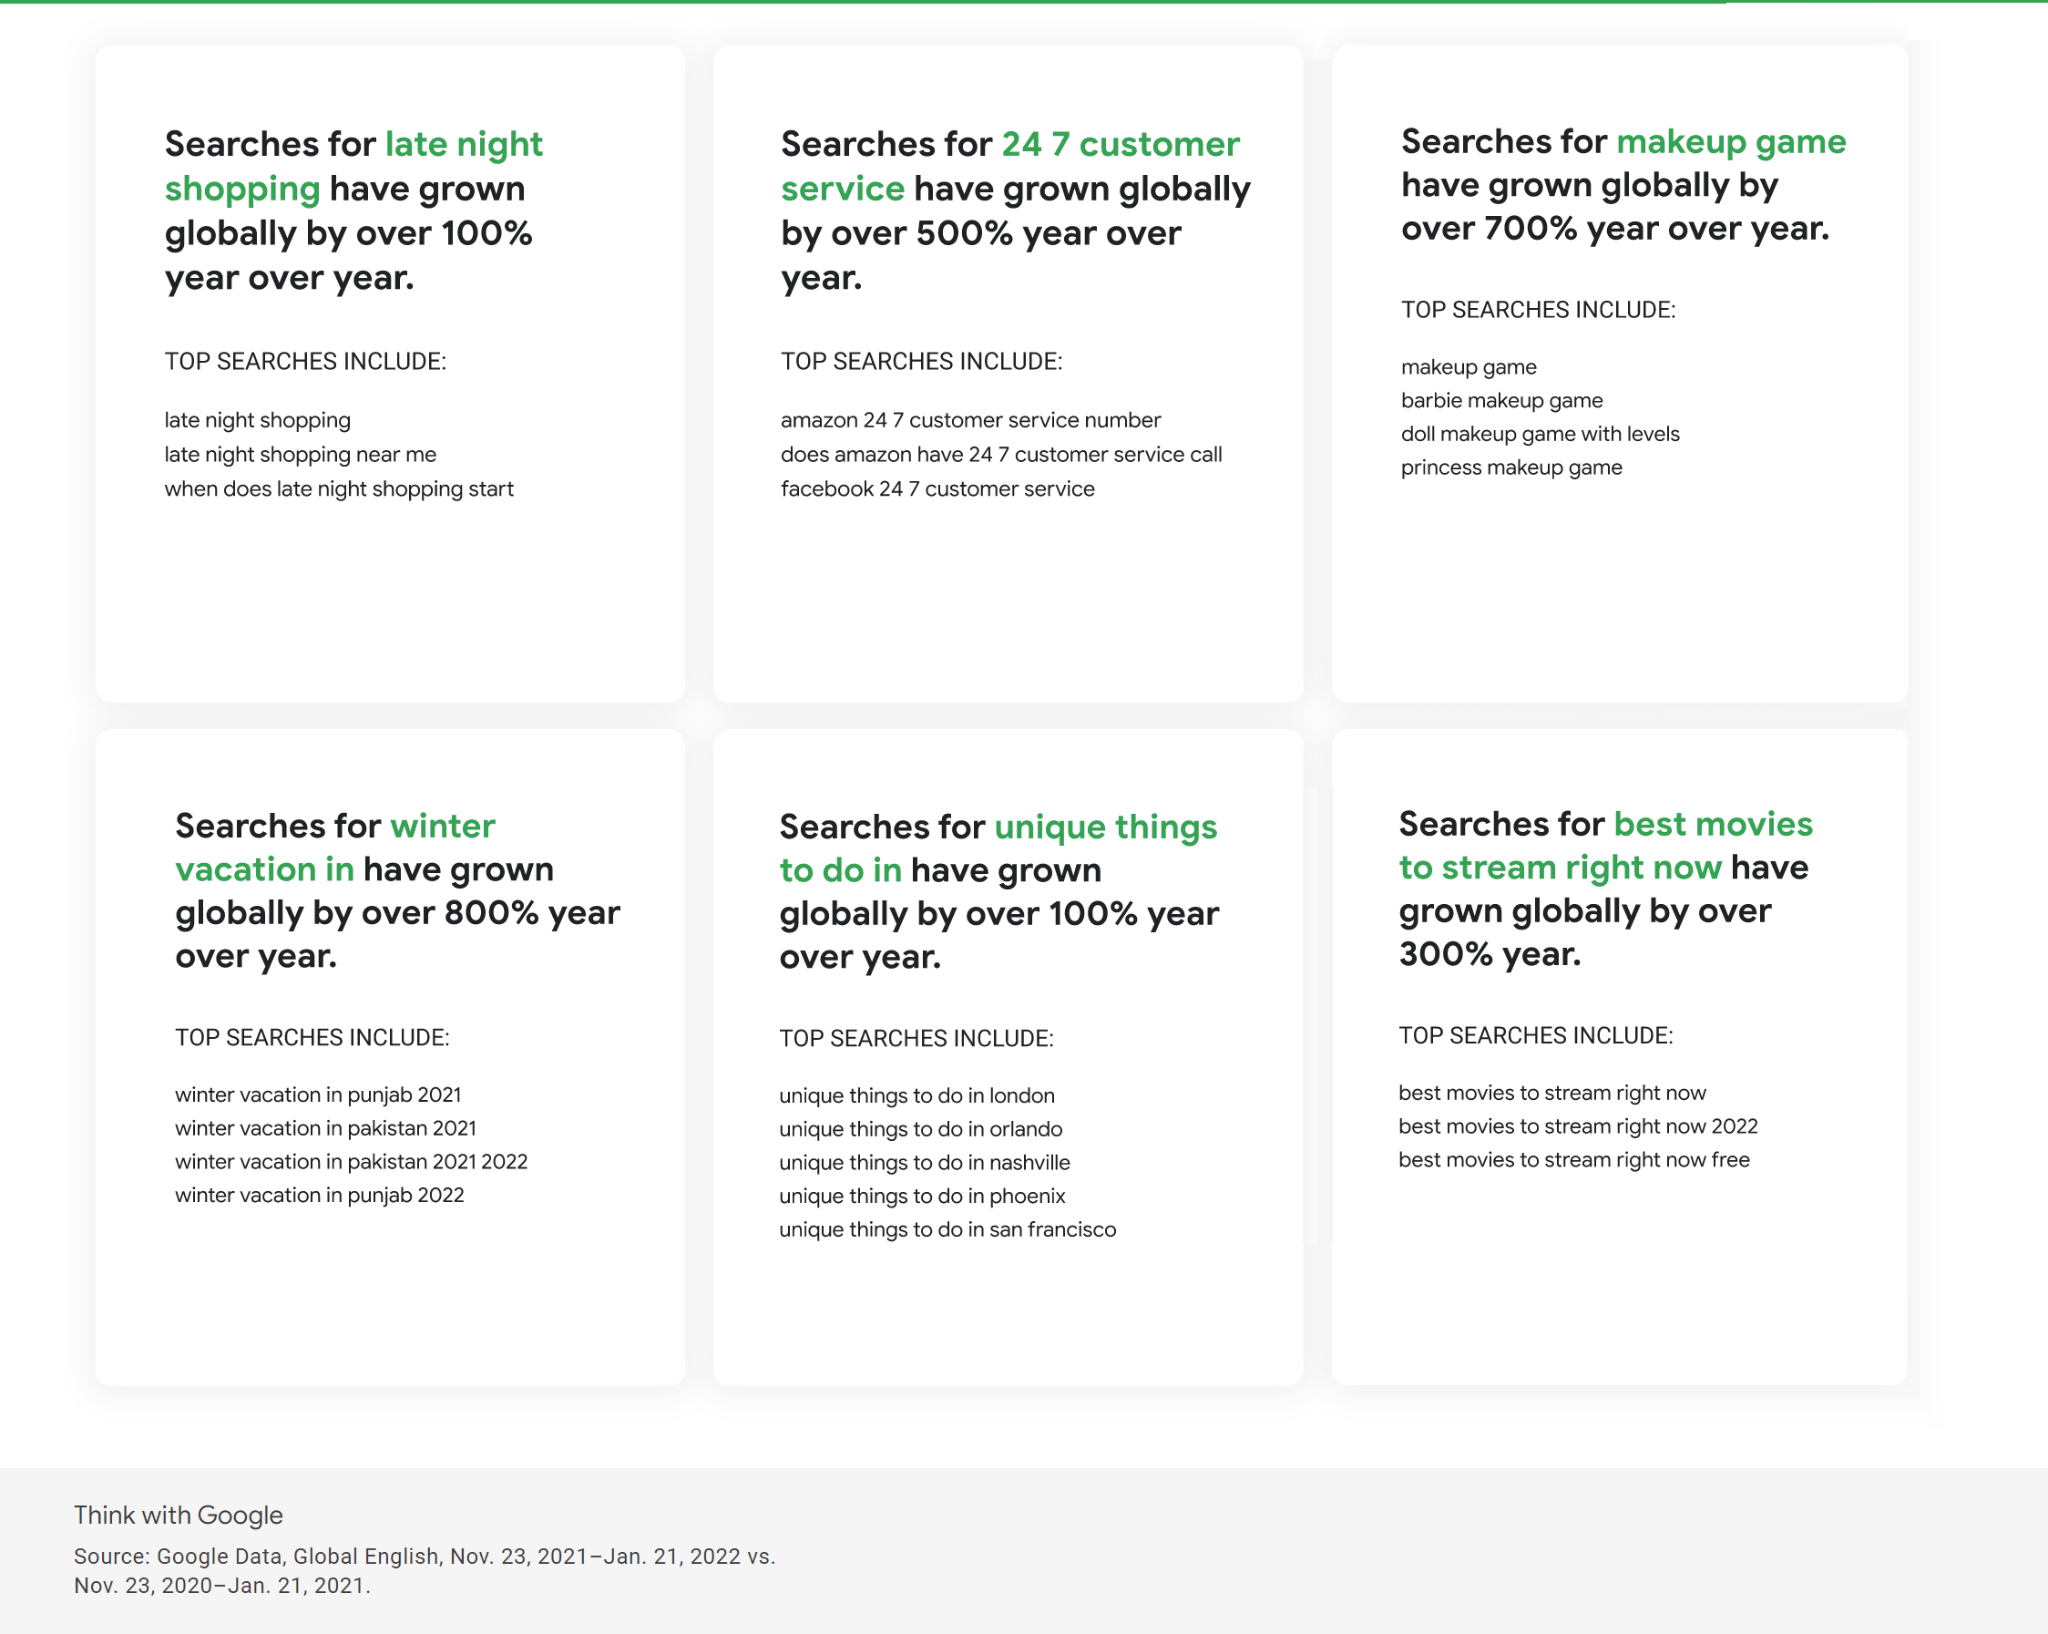Click 'unique things to do in san francisco'

[948, 1229]
